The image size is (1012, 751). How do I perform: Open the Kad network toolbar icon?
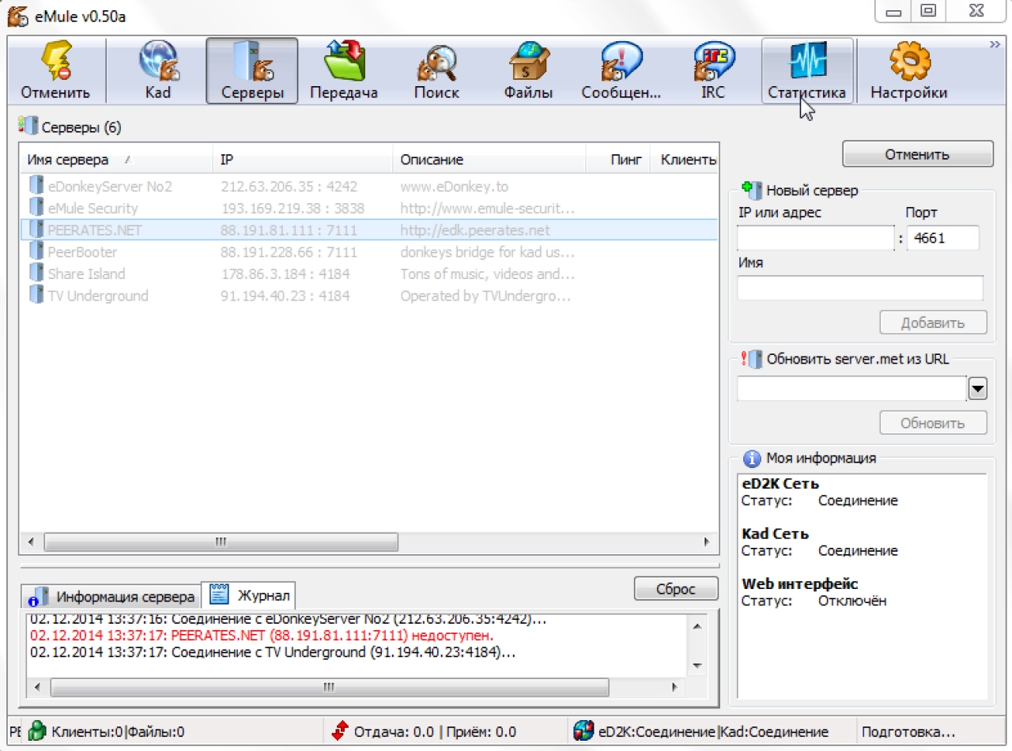[x=158, y=62]
